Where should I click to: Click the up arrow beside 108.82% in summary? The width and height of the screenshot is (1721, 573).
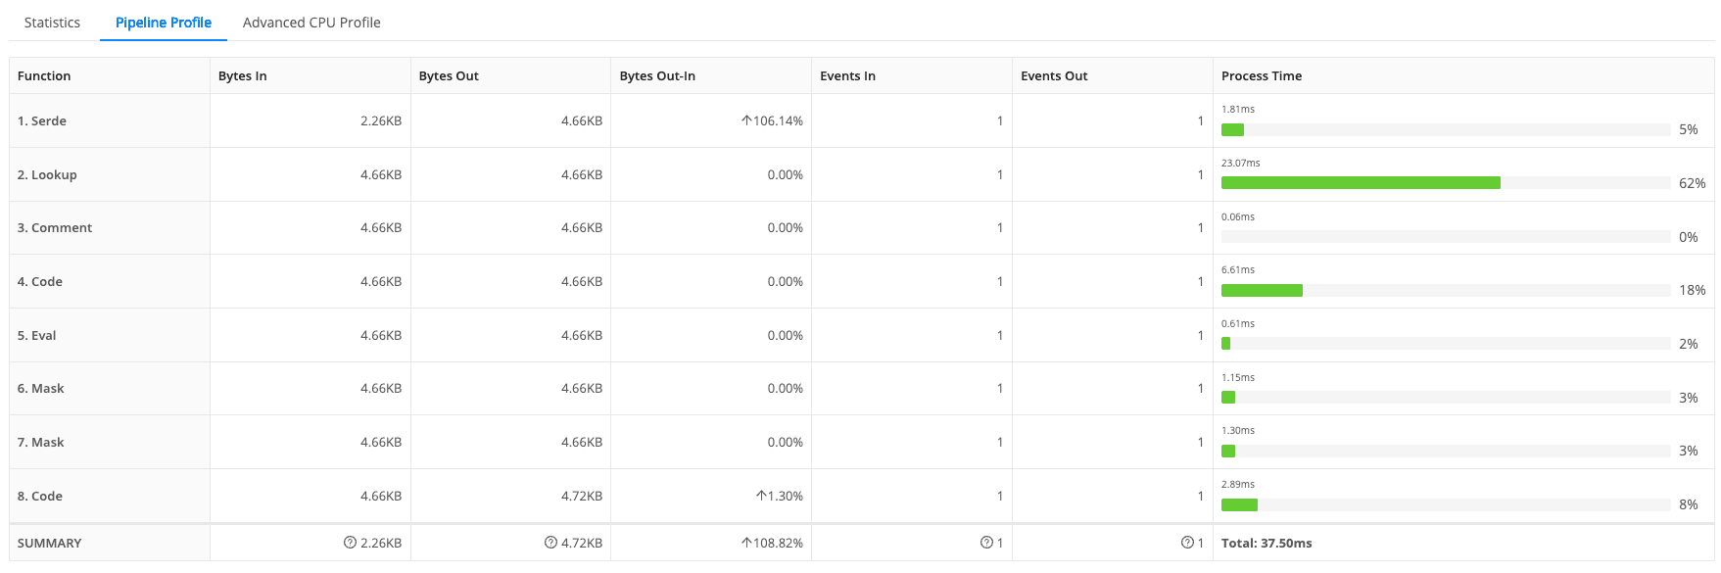pos(746,543)
